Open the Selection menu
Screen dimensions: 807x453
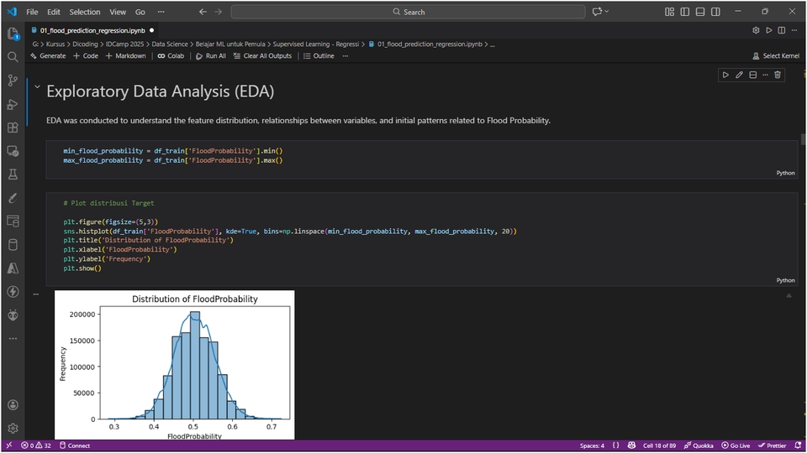click(84, 12)
